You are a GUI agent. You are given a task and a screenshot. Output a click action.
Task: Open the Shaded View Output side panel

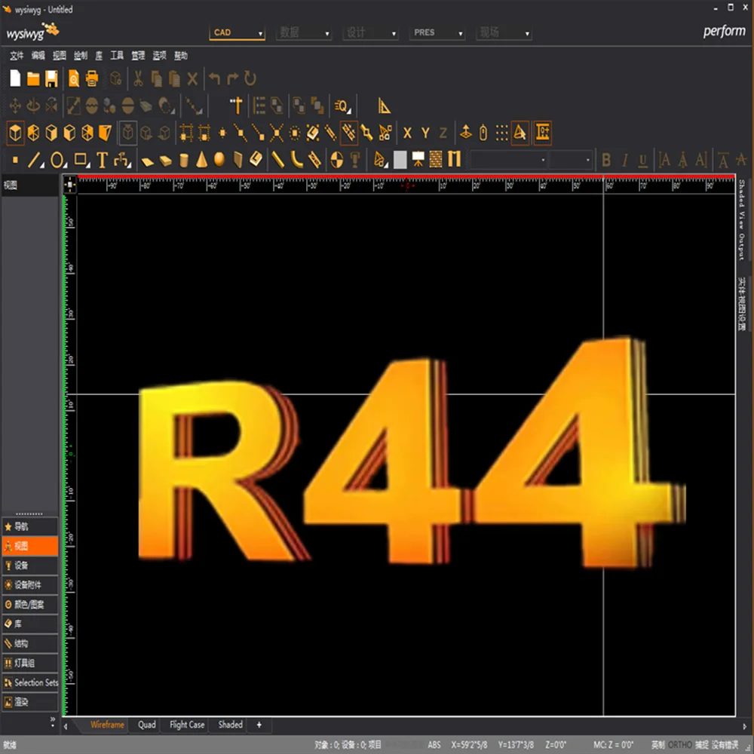[742, 219]
